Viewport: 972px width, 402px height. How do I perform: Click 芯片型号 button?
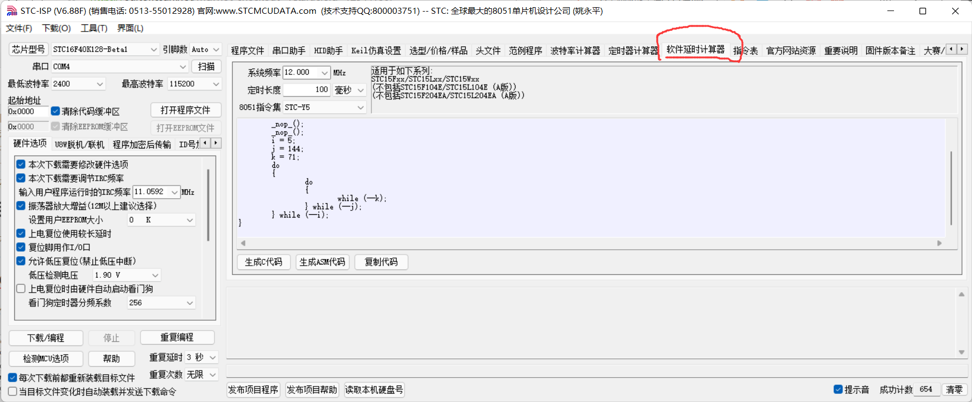[x=29, y=49]
